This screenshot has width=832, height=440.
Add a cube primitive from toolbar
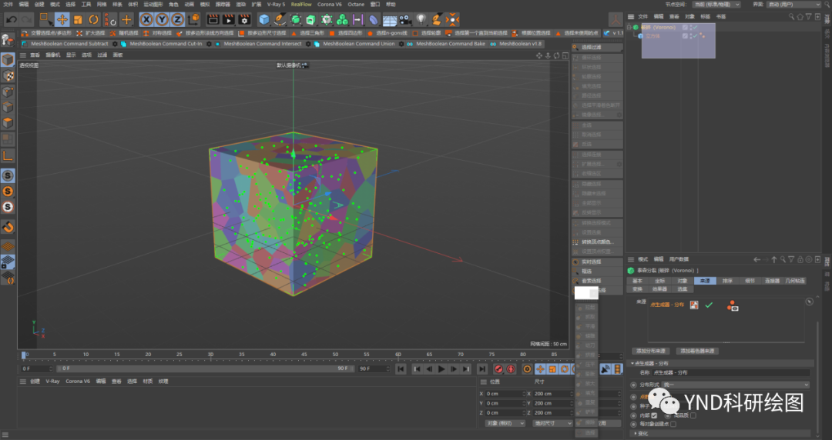263,20
